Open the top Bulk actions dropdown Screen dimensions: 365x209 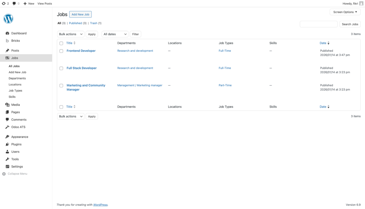click(x=71, y=34)
